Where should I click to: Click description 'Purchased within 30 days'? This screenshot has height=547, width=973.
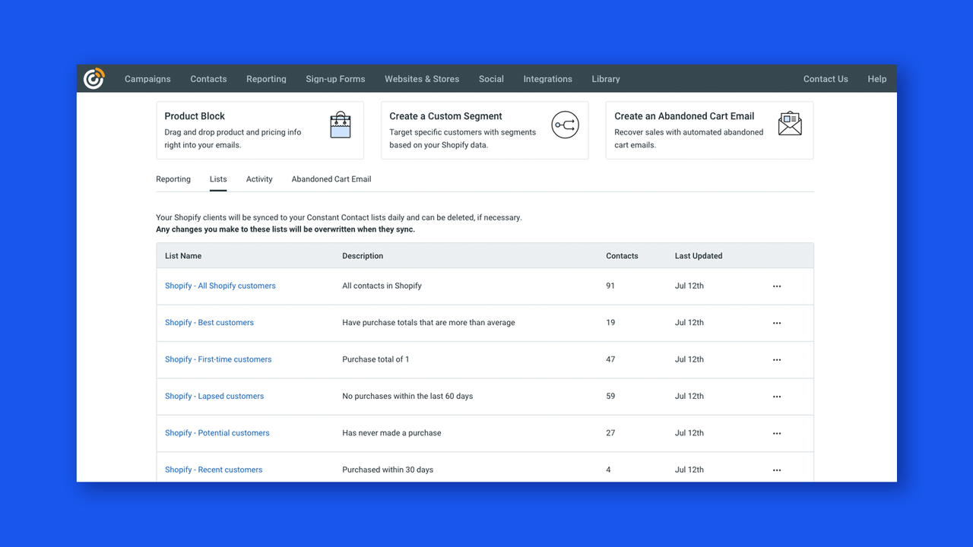click(388, 470)
